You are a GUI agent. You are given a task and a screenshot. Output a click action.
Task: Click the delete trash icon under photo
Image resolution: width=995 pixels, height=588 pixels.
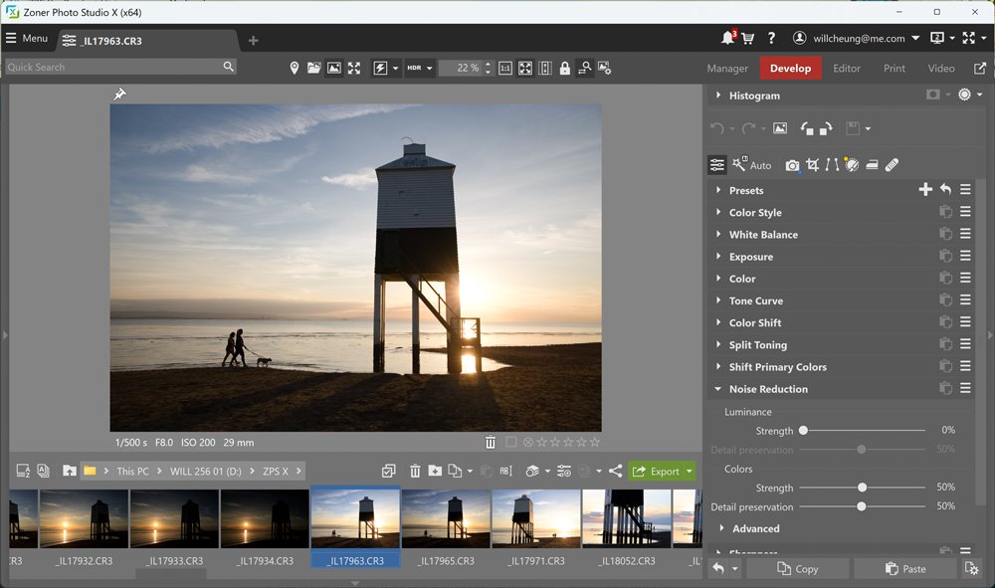click(490, 442)
